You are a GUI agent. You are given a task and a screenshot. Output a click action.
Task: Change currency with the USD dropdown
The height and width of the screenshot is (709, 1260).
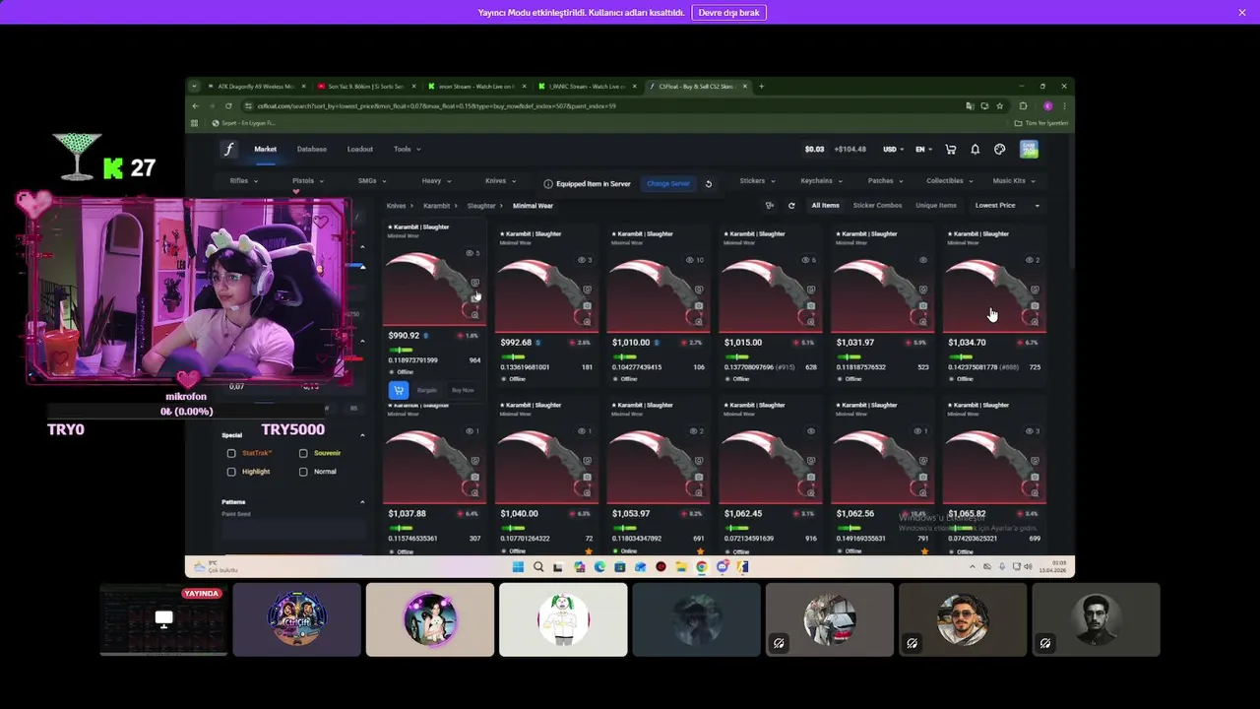pyautogui.click(x=894, y=150)
